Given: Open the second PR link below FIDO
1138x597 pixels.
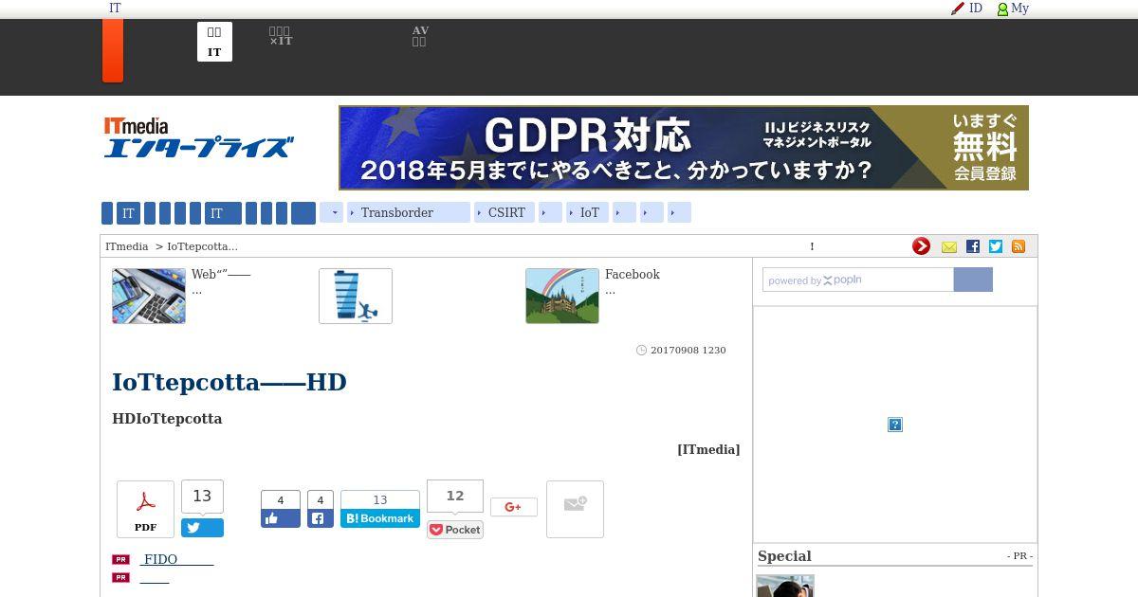Looking at the screenshot, I should 155,578.
